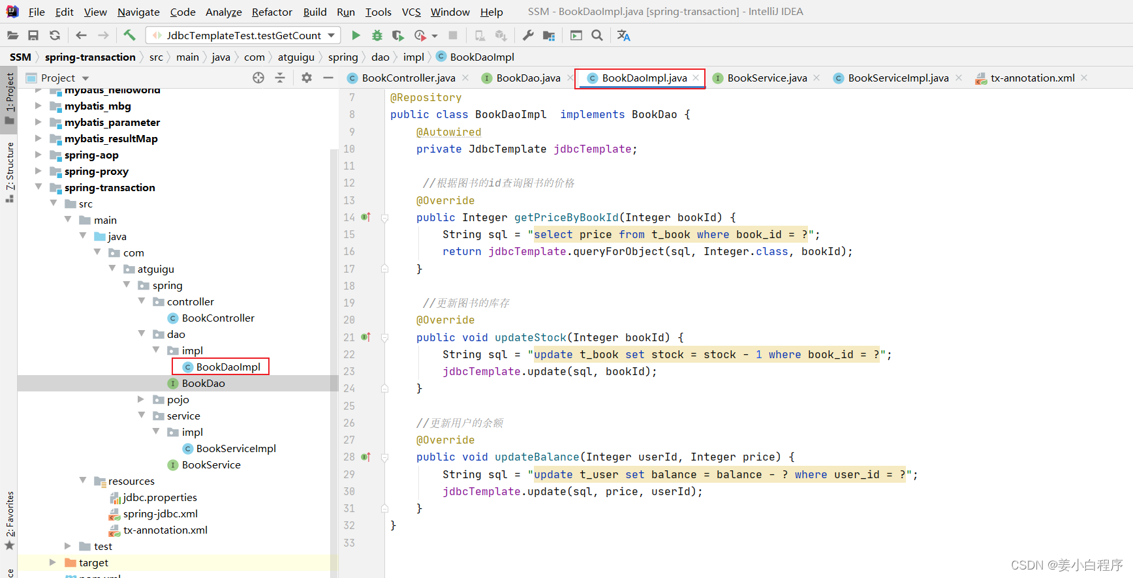Start debugging with the green bug icon

pos(377,35)
